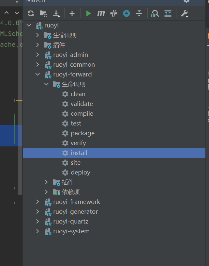Image resolution: width=209 pixels, height=266 pixels.
Task: Collapse 生命周期 under ruoyi-forward
Action: 46,84
